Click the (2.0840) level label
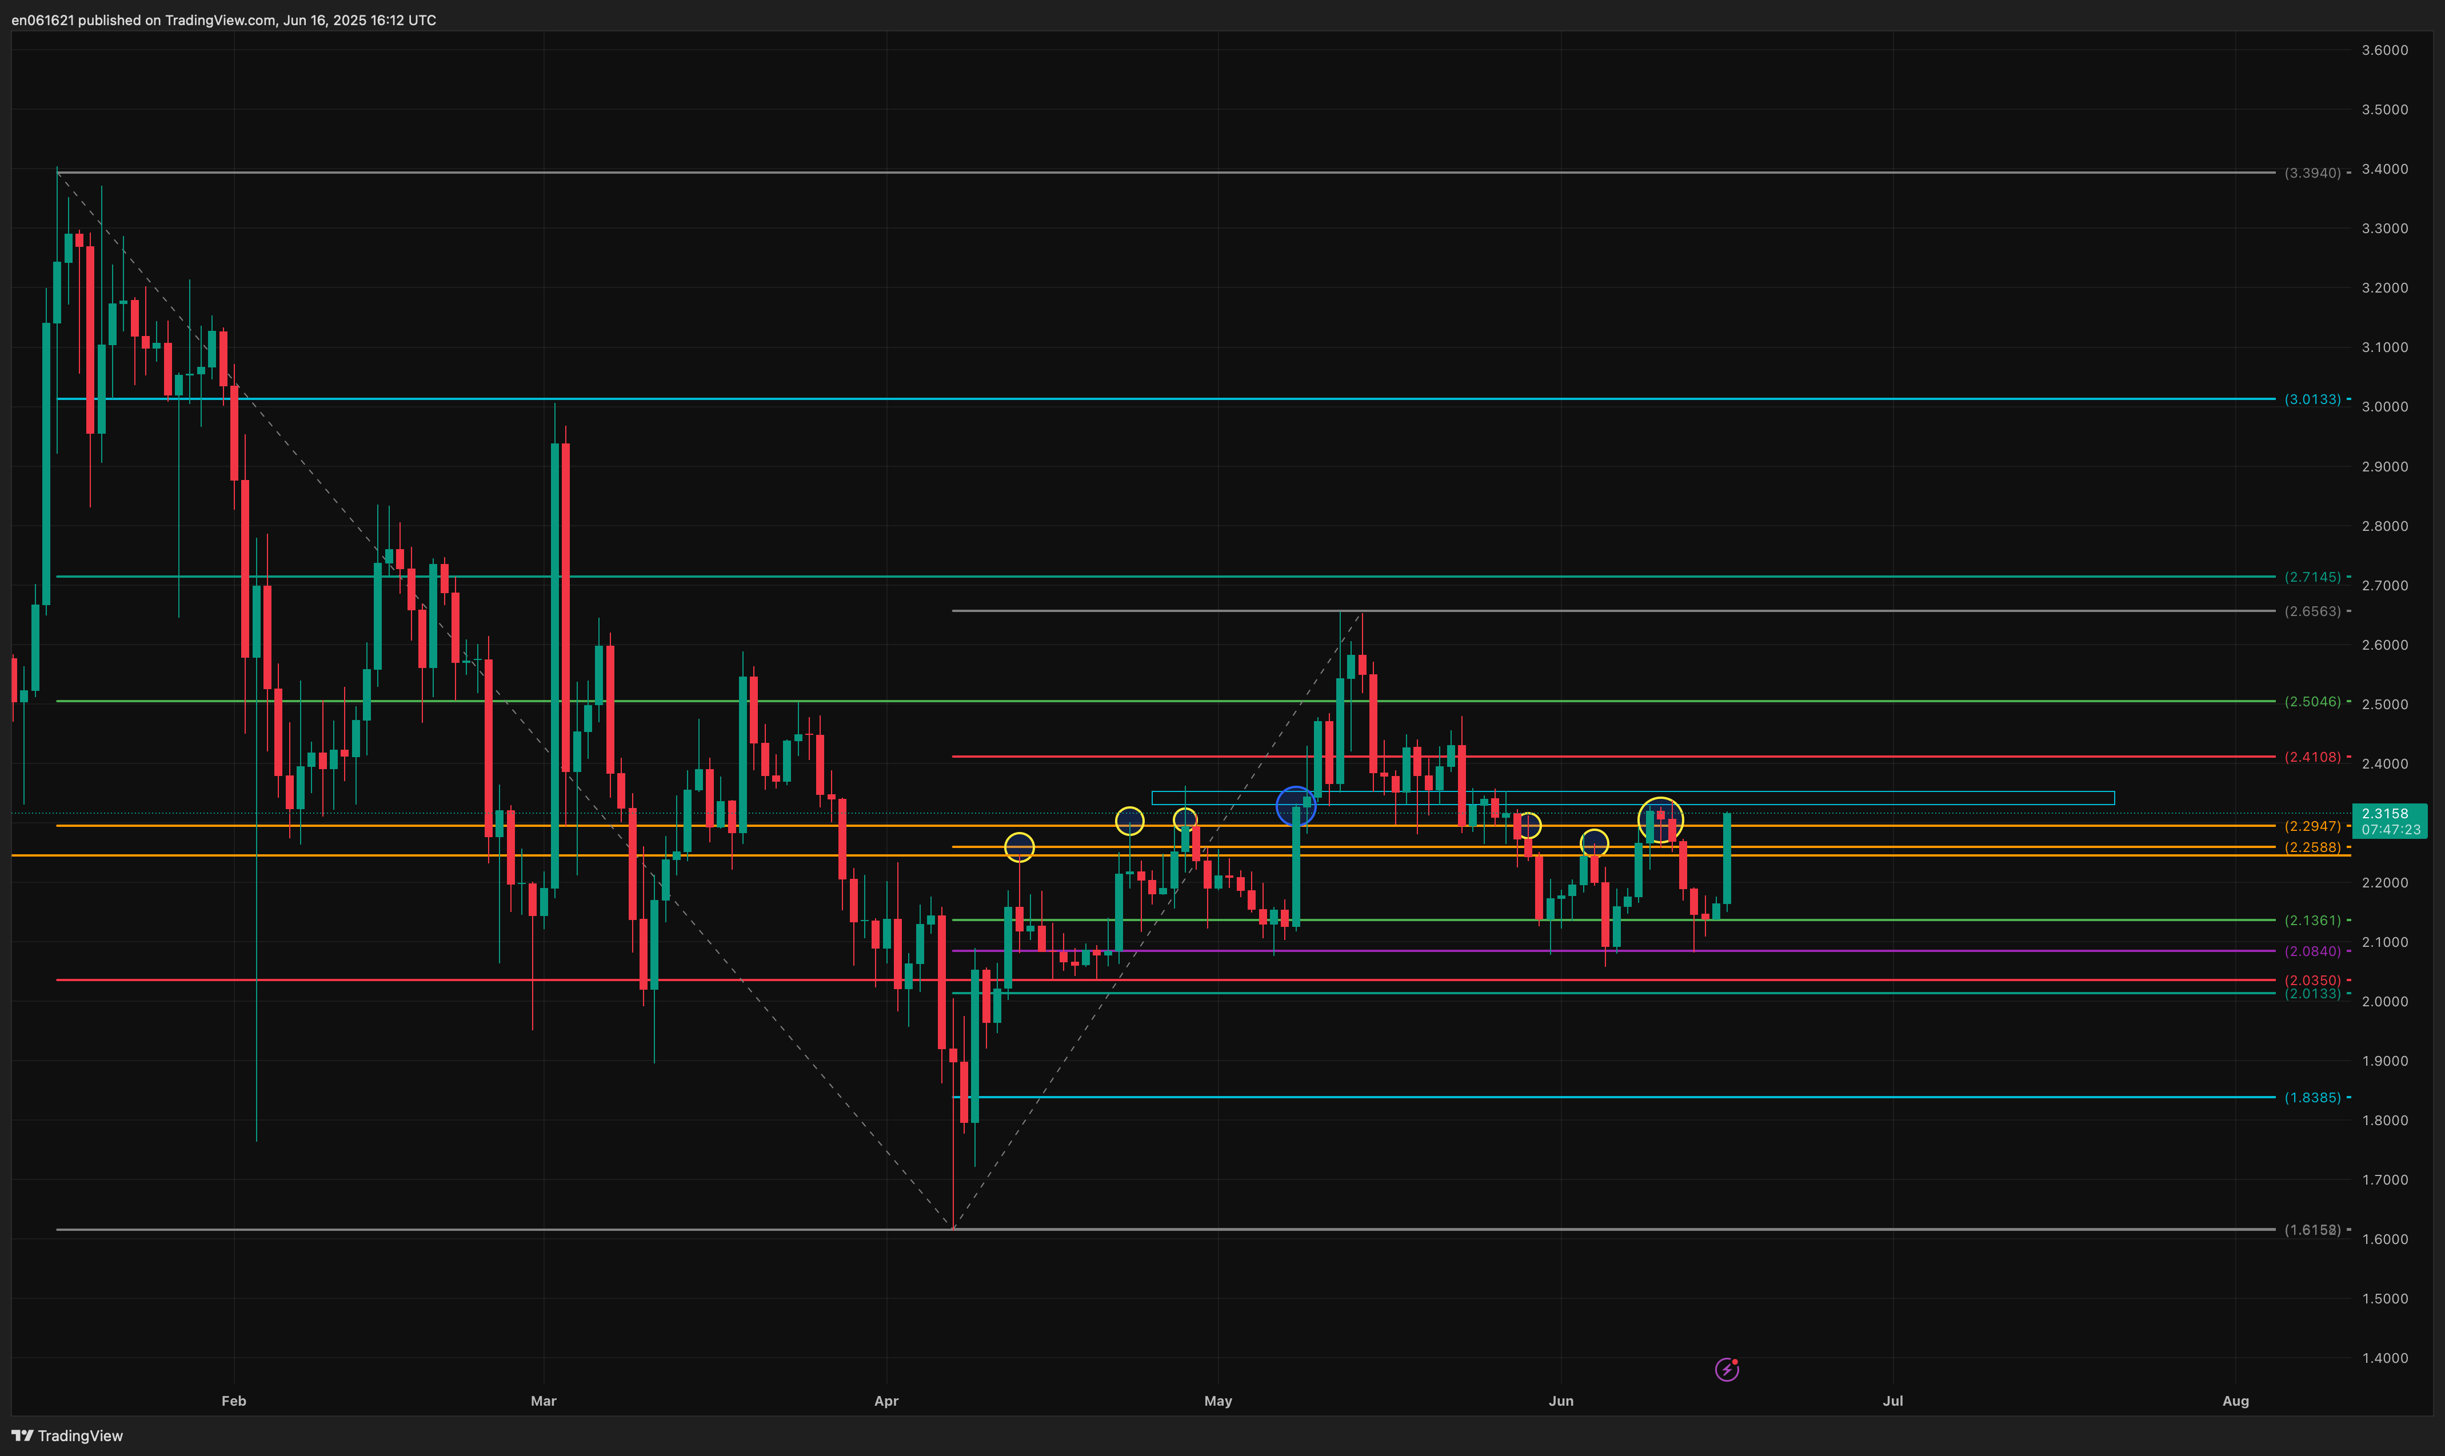Viewport: 2445px width, 1456px height. (2312, 951)
